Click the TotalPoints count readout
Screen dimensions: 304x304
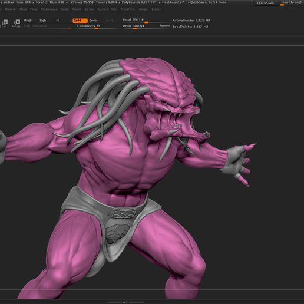190,27
